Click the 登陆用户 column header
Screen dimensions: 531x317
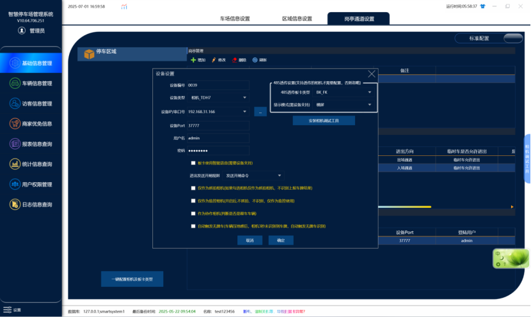(x=466, y=233)
